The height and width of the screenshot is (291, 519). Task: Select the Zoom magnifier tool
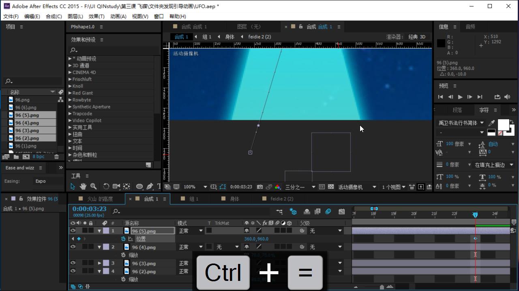[x=94, y=186]
